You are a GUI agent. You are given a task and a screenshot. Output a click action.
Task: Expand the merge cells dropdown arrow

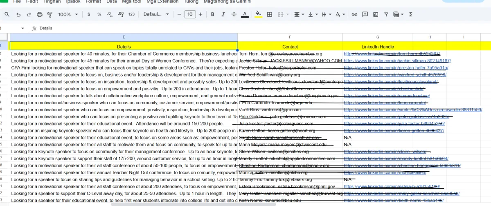(288, 14)
